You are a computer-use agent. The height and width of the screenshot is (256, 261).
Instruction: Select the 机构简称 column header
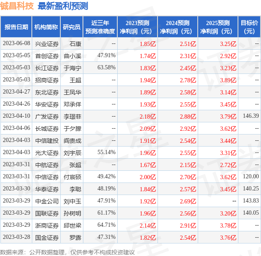tap(46, 27)
